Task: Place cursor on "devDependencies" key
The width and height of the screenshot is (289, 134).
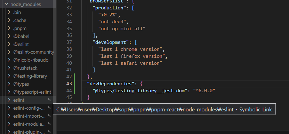Action: click(x=111, y=84)
